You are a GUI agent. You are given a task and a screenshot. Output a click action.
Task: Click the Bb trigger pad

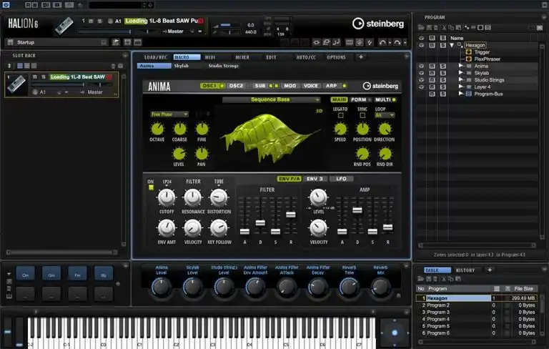tap(104, 275)
